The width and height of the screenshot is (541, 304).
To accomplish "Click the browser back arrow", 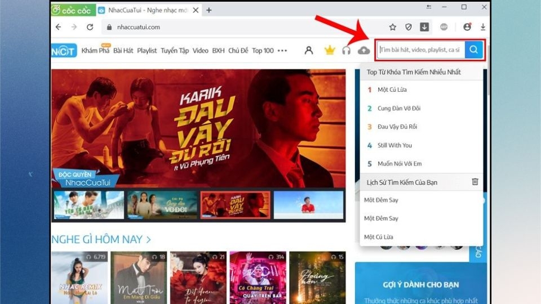I will [58, 27].
